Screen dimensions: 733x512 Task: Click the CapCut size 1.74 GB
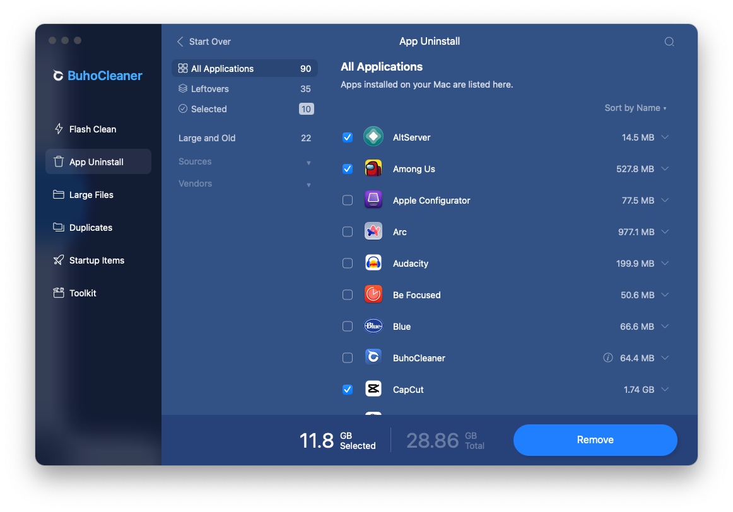(638, 390)
